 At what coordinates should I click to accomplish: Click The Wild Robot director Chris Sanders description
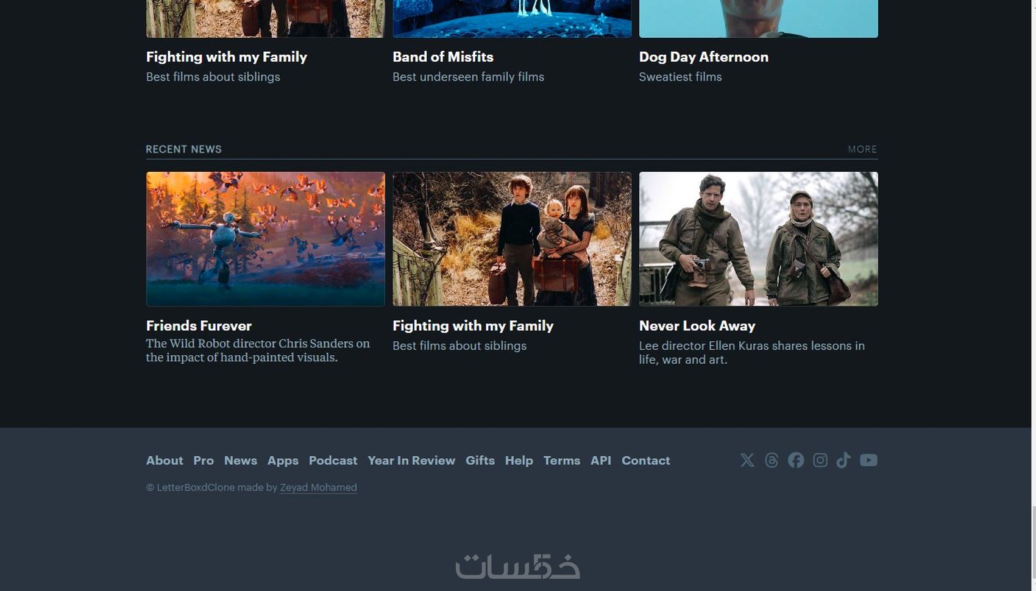tap(258, 350)
